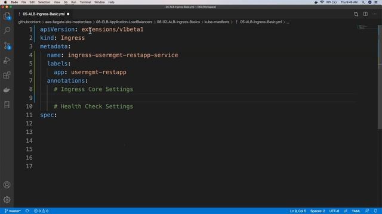Click githubcontent in the breadcrumb

[29, 22]
